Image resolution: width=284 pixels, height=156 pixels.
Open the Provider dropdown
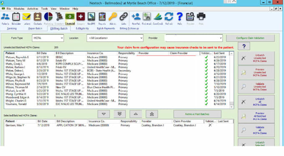click(x=193, y=38)
